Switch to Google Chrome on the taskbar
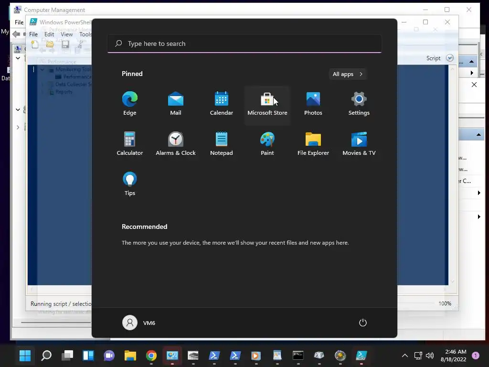Image resolution: width=489 pixels, height=367 pixels. click(151, 355)
